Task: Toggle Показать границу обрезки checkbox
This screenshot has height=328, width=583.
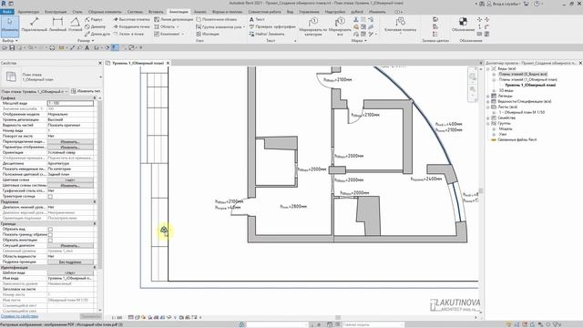Action: [x=50, y=235]
